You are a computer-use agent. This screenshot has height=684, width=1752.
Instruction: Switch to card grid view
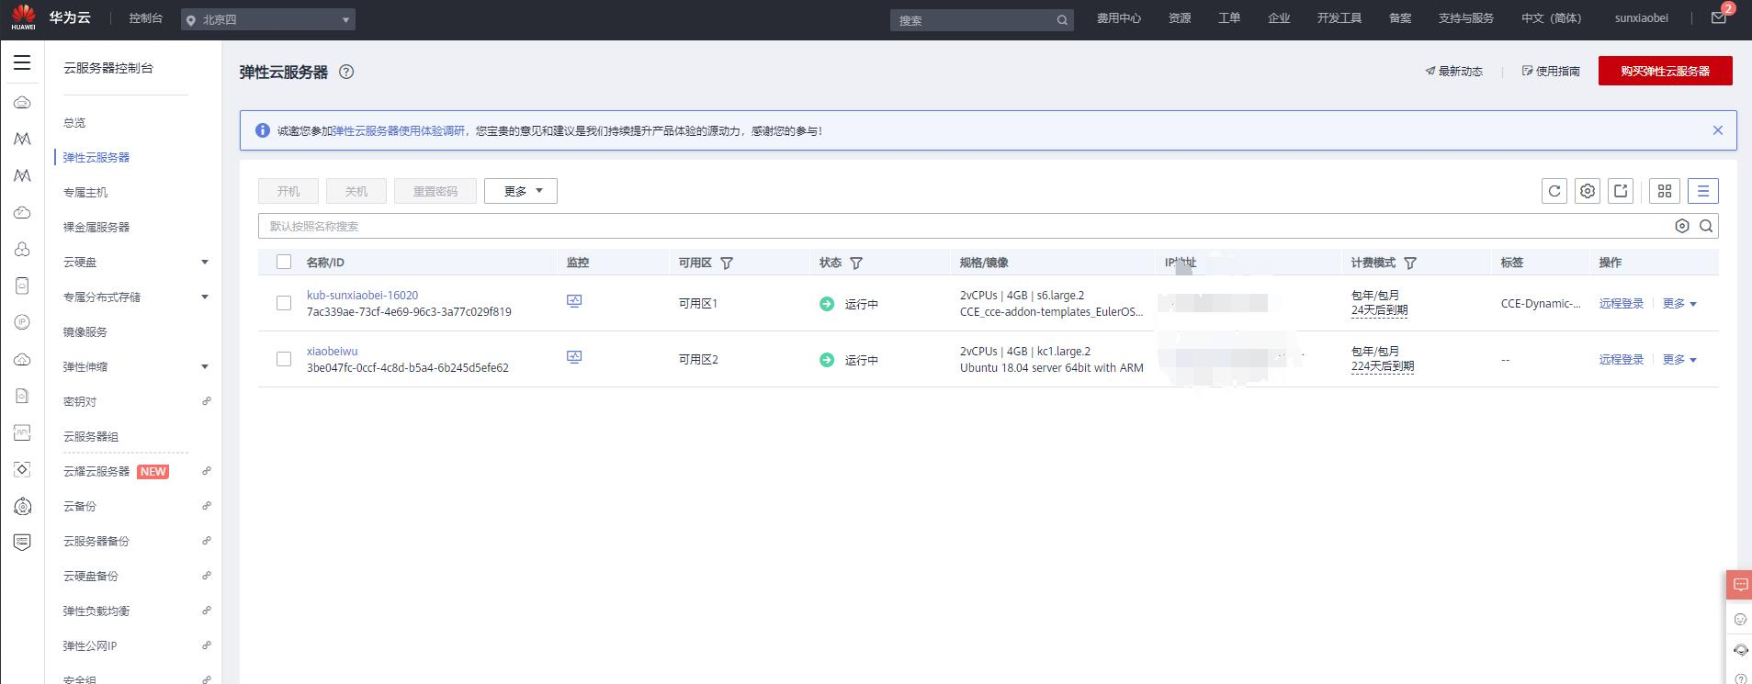pyautogui.click(x=1664, y=191)
